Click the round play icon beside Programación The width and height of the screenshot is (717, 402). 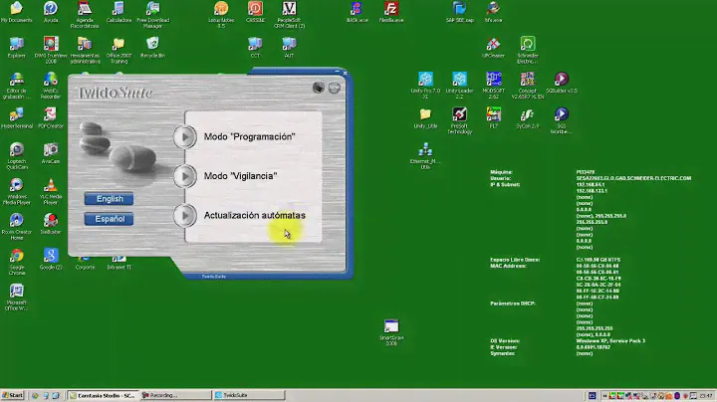point(185,136)
